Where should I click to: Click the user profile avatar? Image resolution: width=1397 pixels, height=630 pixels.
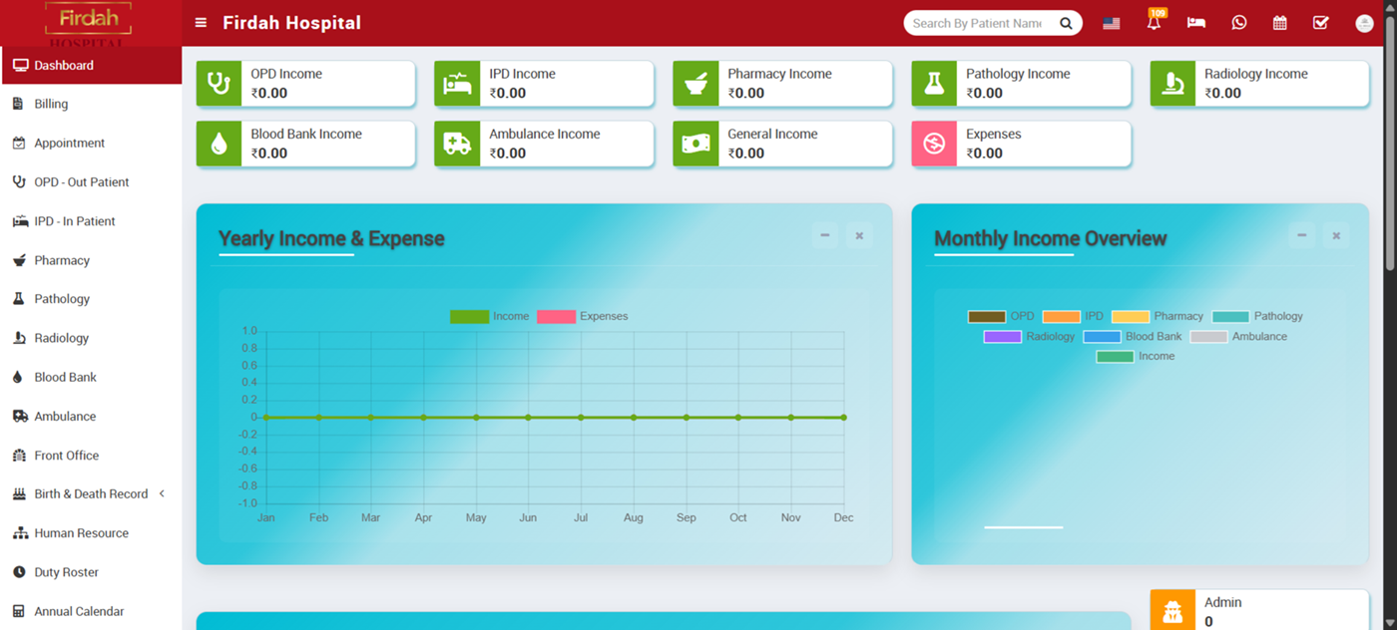(x=1364, y=24)
